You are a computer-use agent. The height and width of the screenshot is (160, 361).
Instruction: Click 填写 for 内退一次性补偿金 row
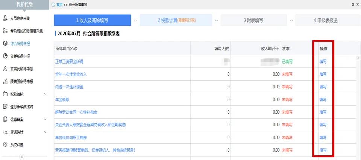point(323,87)
